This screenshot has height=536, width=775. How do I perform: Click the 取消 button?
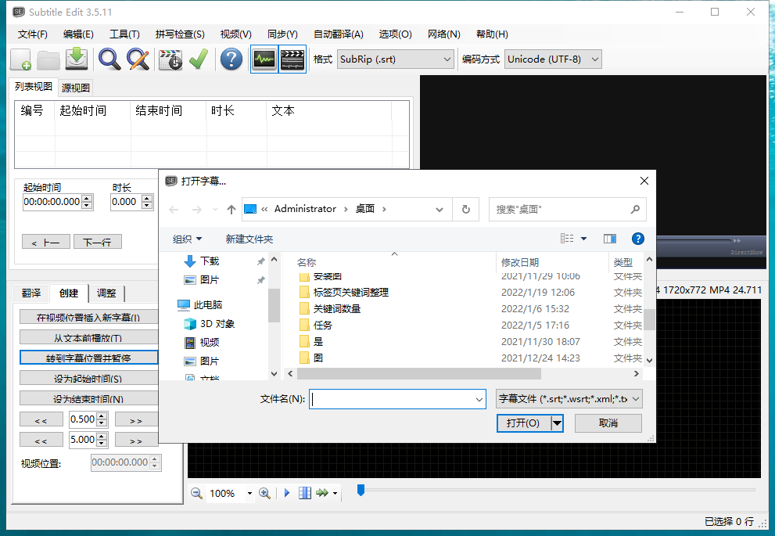[x=608, y=423]
